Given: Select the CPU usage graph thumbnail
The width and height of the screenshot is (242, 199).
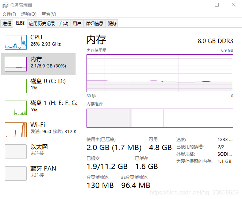Looking at the screenshot, I should pos(16,42).
